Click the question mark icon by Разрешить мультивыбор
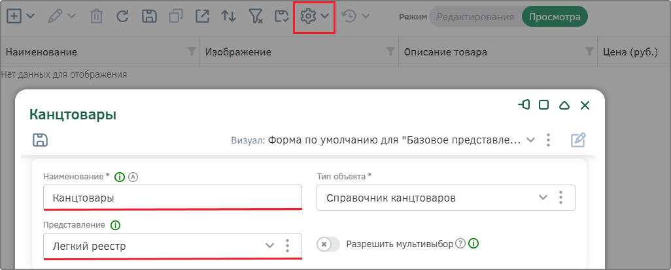The width and height of the screenshot is (671, 270). pyautogui.click(x=460, y=244)
